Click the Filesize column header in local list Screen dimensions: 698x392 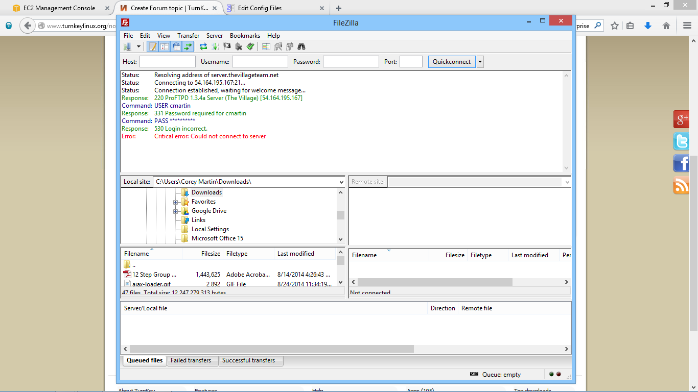pyautogui.click(x=211, y=254)
